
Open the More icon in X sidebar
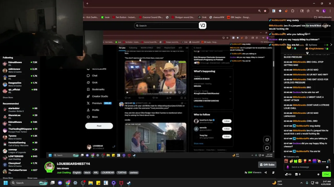(x=88, y=117)
